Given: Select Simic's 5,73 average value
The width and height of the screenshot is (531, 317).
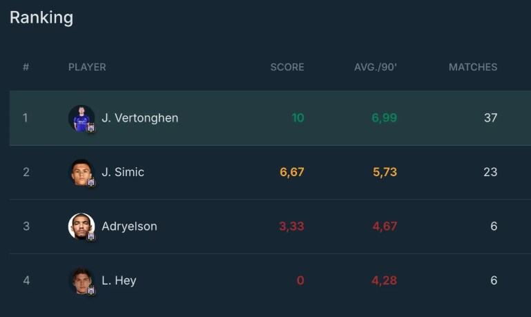Looking at the screenshot, I should pos(385,172).
